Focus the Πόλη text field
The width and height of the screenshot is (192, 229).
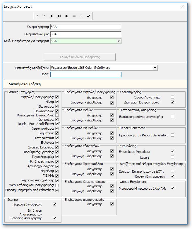coord(86,74)
